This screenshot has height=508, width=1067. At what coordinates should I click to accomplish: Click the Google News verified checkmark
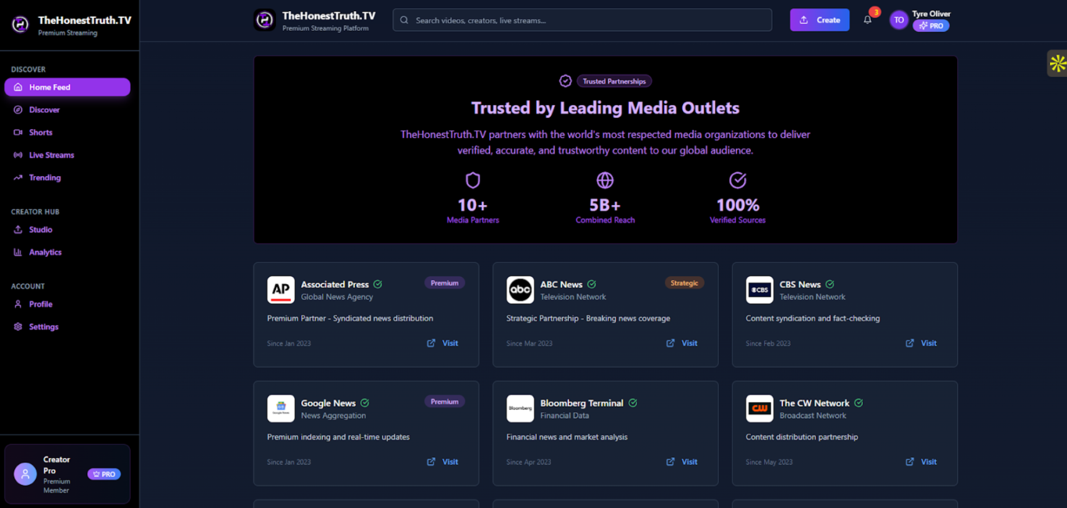(365, 403)
